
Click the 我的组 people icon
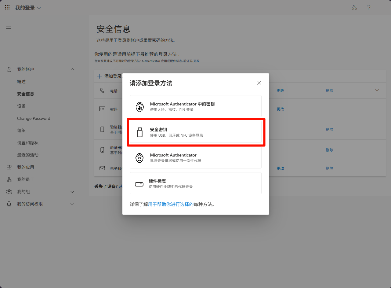[9, 192]
